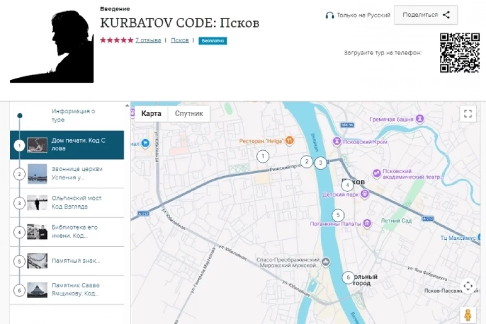Click Памятник Савве Ямщикову thumbnail
486x324 pixels.
37,290
